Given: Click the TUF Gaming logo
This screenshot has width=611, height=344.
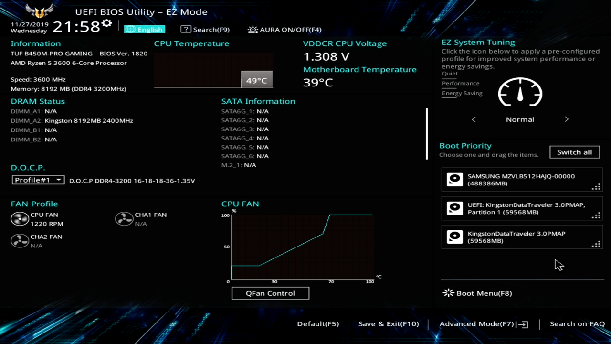Looking at the screenshot, I should click(x=40, y=11).
